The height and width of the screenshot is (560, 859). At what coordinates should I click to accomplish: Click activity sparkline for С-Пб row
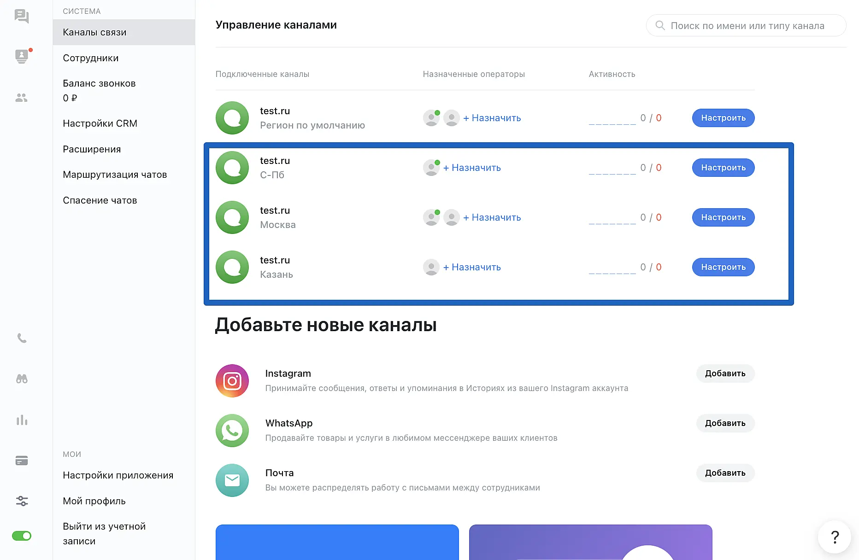point(612,169)
